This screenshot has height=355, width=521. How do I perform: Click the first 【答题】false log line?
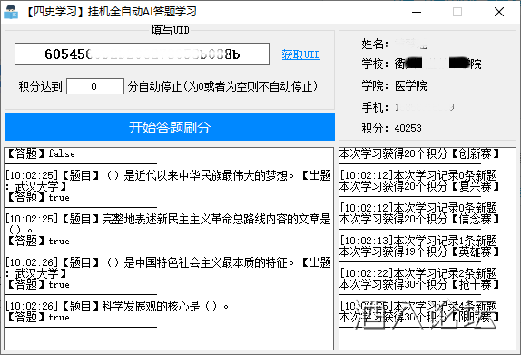[x=40, y=153]
